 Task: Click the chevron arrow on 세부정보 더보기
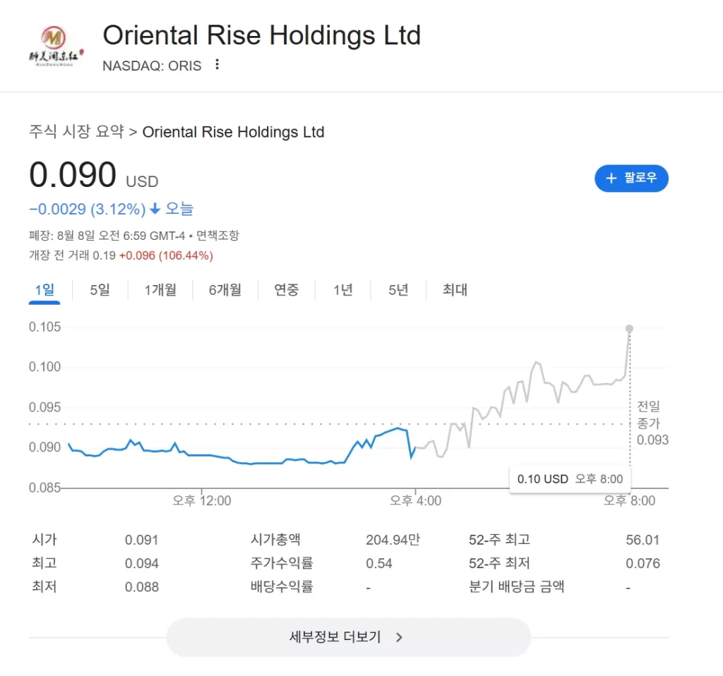pyautogui.click(x=399, y=637)
